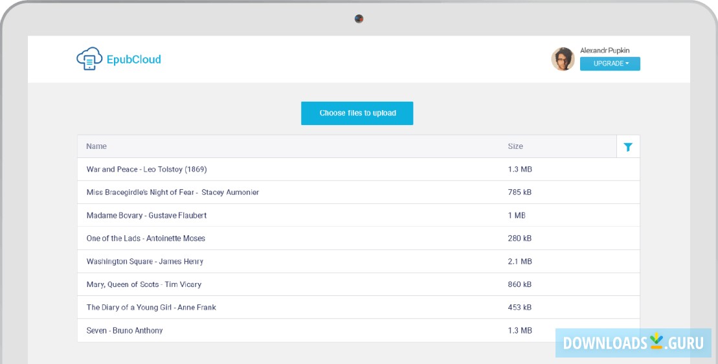Screen dimensions: 718x364
Task: Expand the UPGRADE dropdown button
Action: point(610,63)
